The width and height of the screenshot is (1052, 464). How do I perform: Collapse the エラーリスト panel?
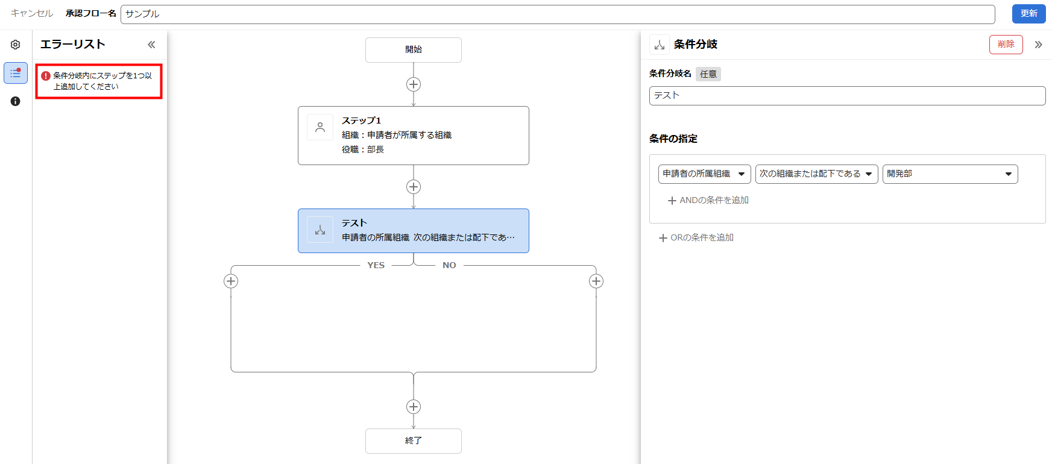(x=151, y=45)
